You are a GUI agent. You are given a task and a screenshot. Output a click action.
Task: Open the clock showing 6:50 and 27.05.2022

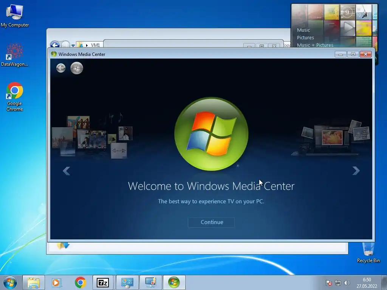click(x=367, y=283)
